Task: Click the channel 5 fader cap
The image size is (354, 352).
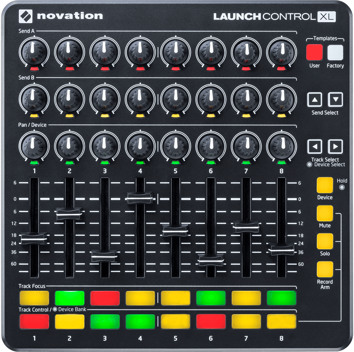Action: pyautogui.click(x=175, y=231)
